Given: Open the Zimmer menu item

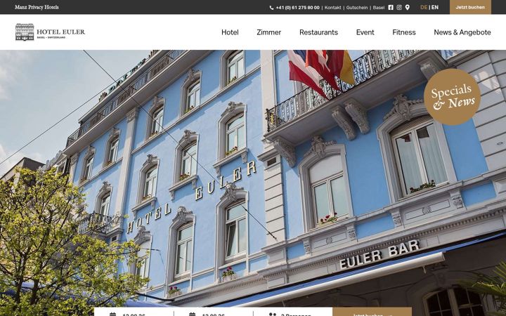Looking at the screenshot, I should [268, 32].
